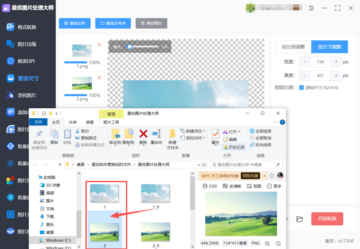Open 属性 in Explorer ribbon

pos(215,137)
